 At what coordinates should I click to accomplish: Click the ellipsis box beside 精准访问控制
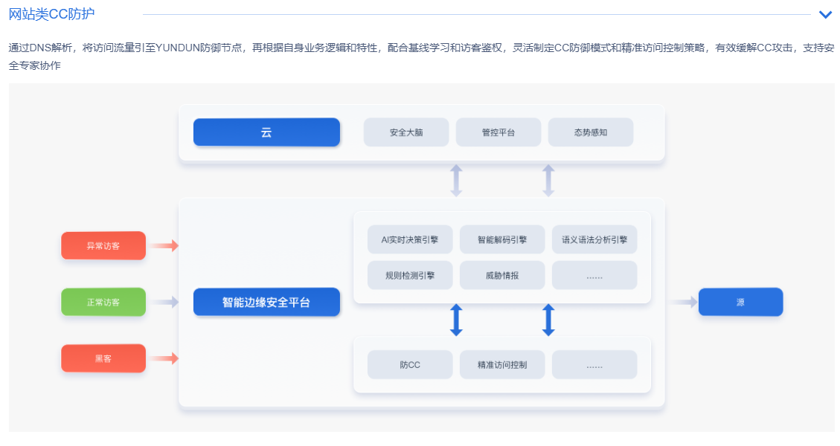point(594,365)
